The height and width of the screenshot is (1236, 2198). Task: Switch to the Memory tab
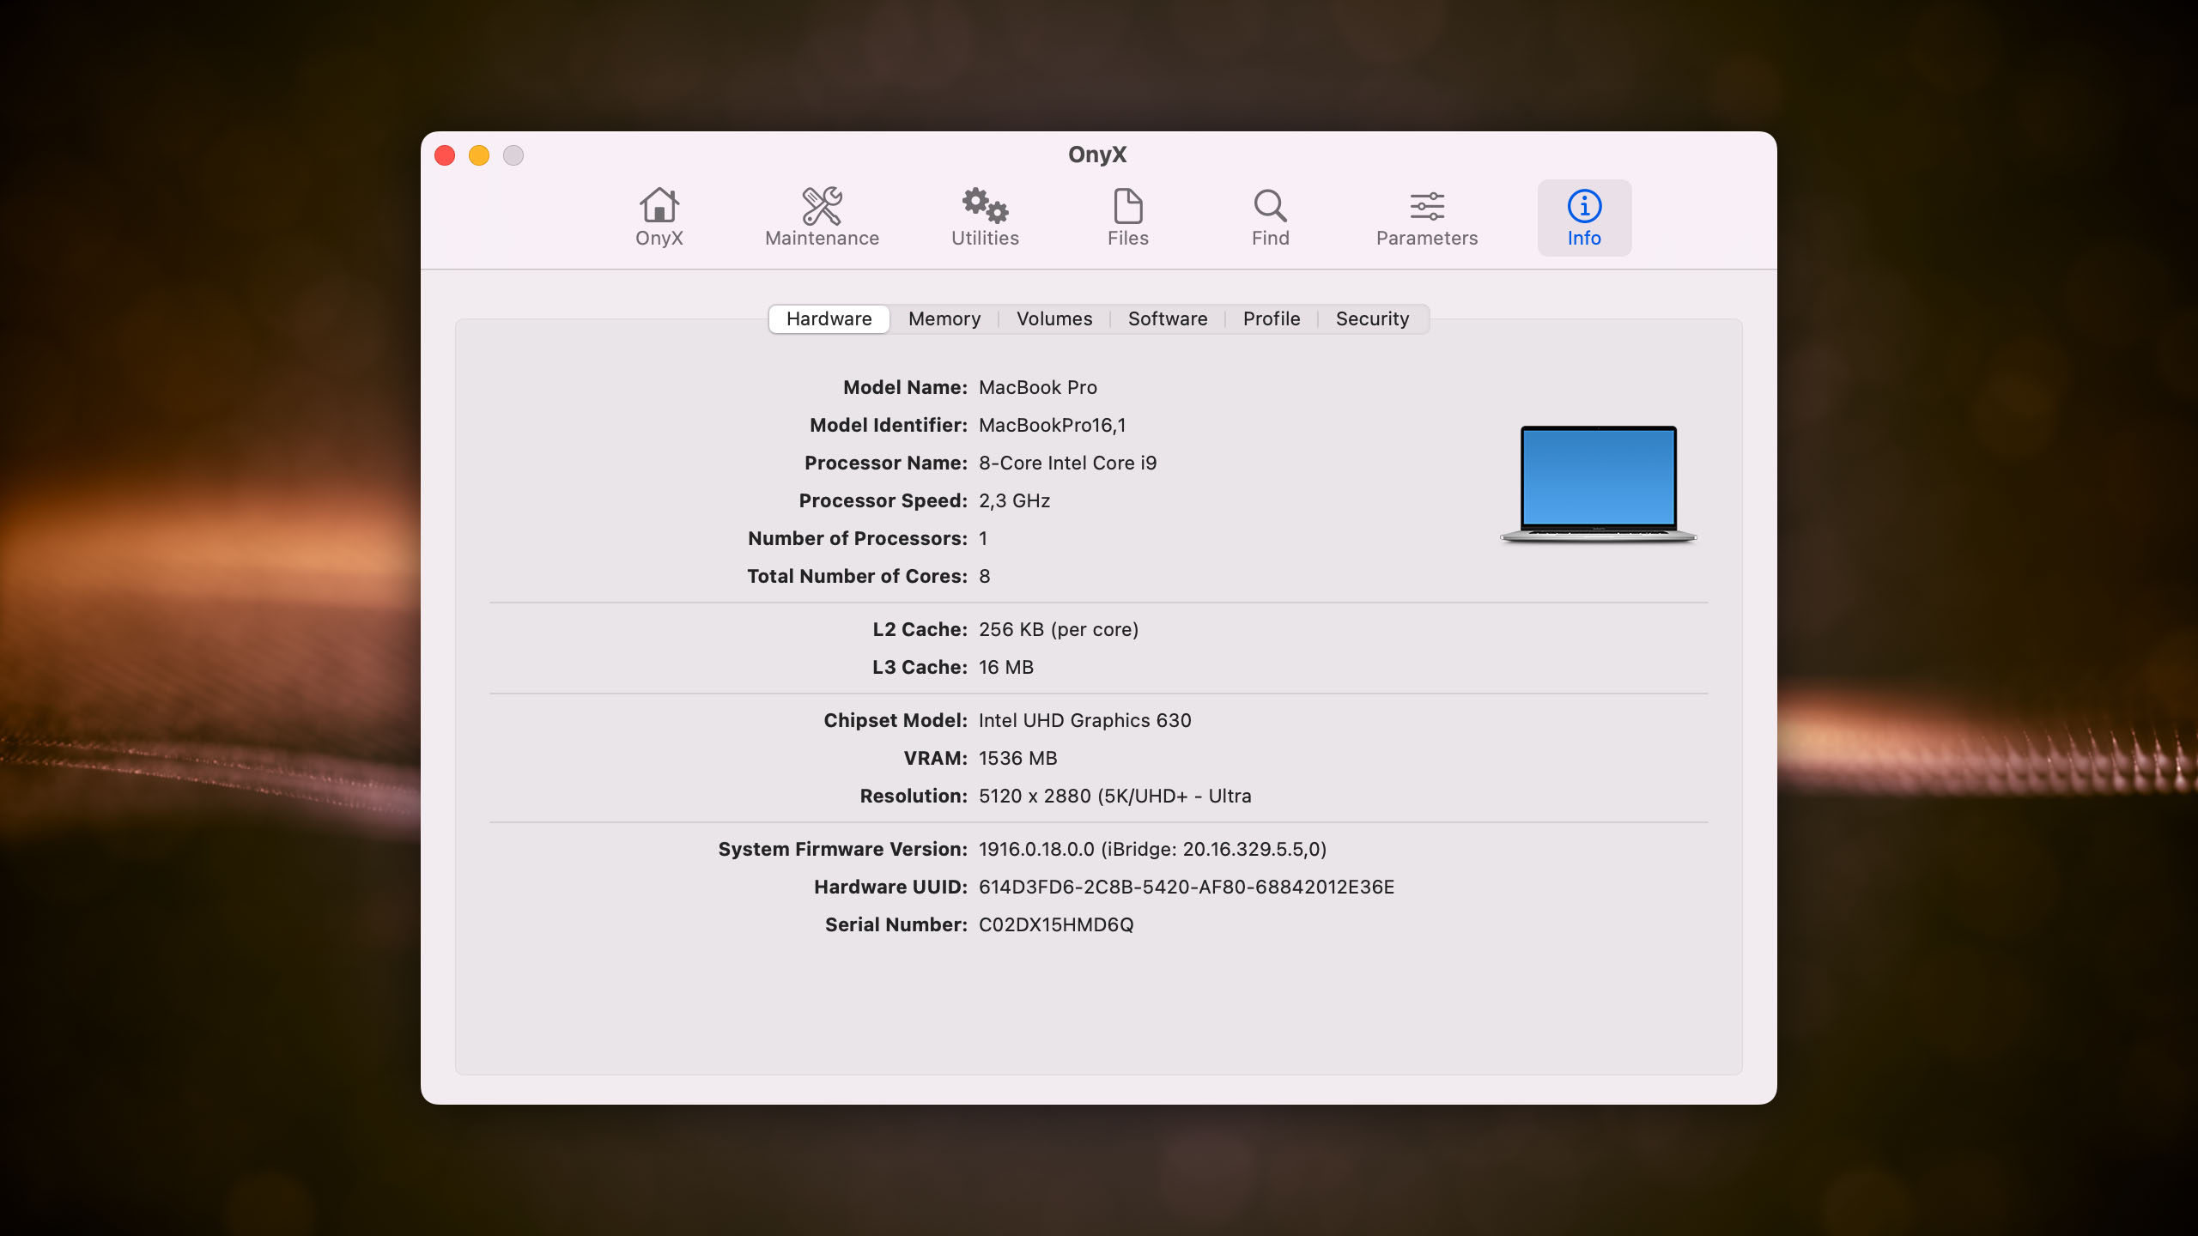coord(944,318)
